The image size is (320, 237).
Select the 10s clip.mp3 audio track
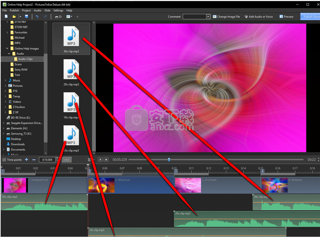187,232
